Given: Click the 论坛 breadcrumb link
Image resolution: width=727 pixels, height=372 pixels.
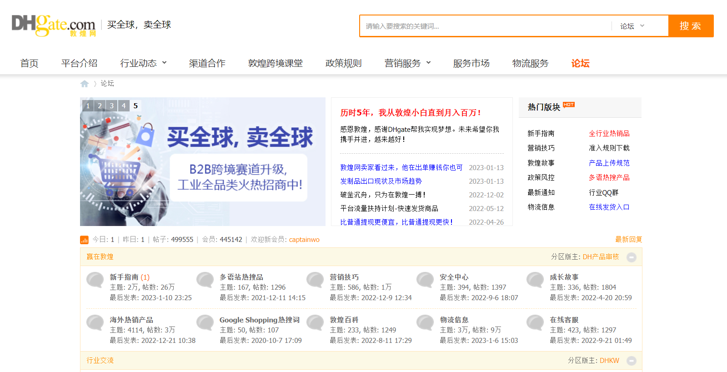Looking at the screenshot, I should coord(107,83).
